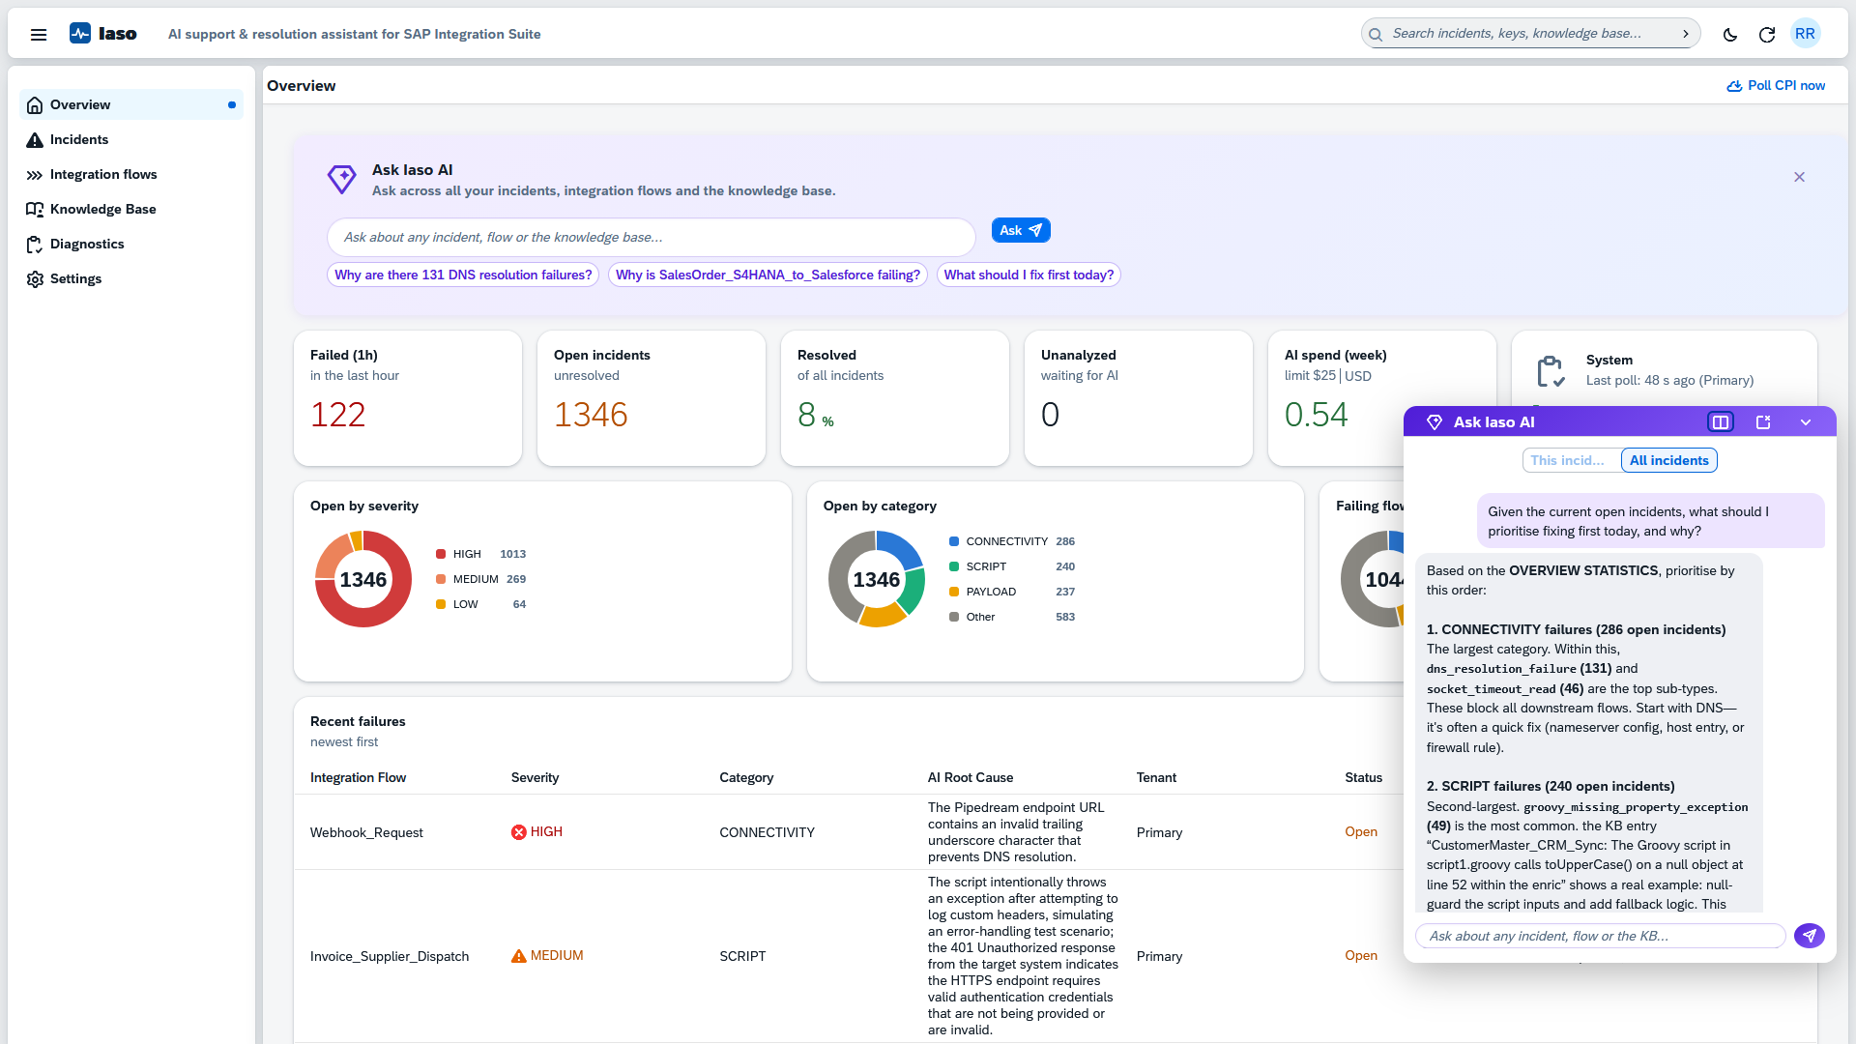Click the diamond icon in the Ask laso AI banner

(x=341, y=179)
